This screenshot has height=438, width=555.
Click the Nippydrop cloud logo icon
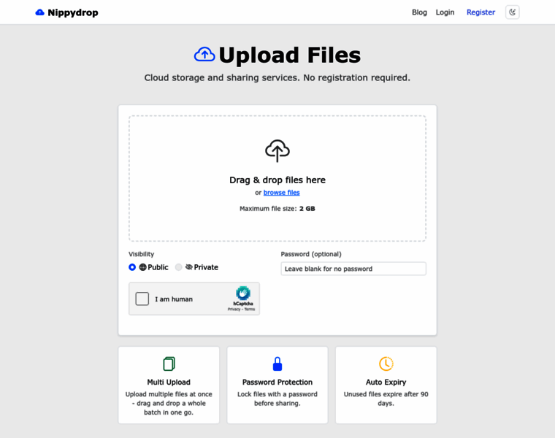39,12
